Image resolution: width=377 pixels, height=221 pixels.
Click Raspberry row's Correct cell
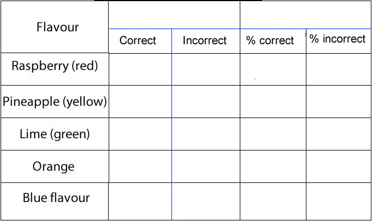coord(140,69)
